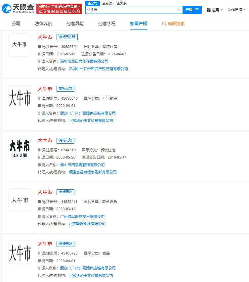249x282 pixels.
Task: Click registration number 45103720
Action: (69, 253)
